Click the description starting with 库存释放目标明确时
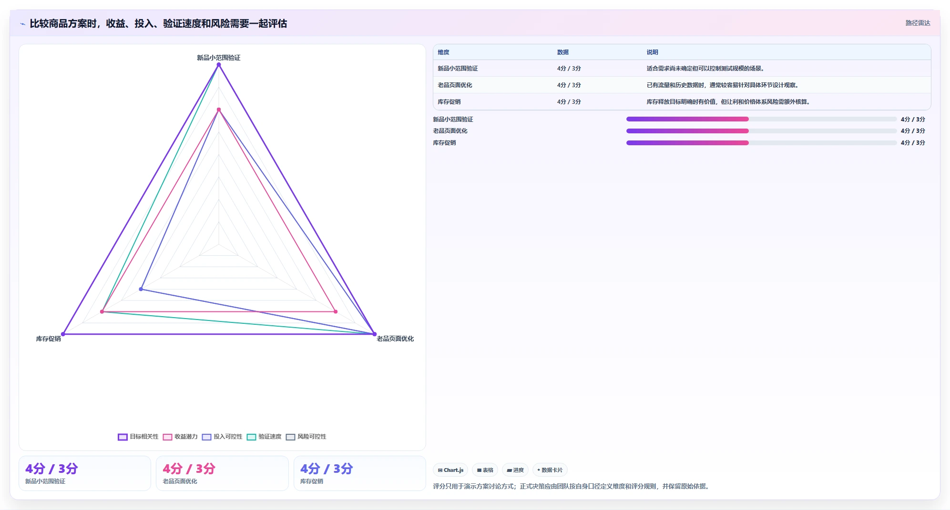The height and width of the screenshot is (510, 950). pos(729,102)
